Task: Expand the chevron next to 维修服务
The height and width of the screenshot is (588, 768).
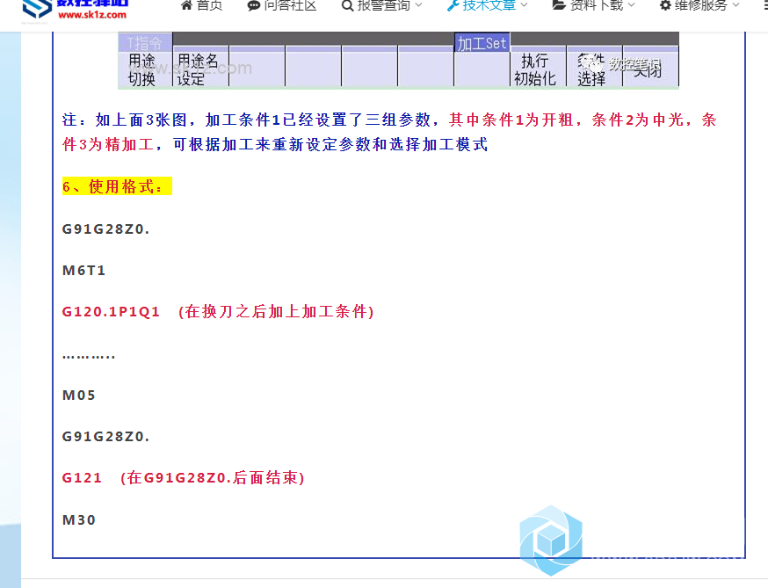Action: pyautogui.click(x=735, y=5)
